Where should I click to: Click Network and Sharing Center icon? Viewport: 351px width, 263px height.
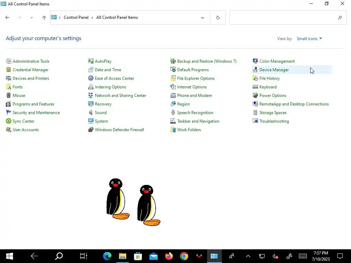pos(90,95)
